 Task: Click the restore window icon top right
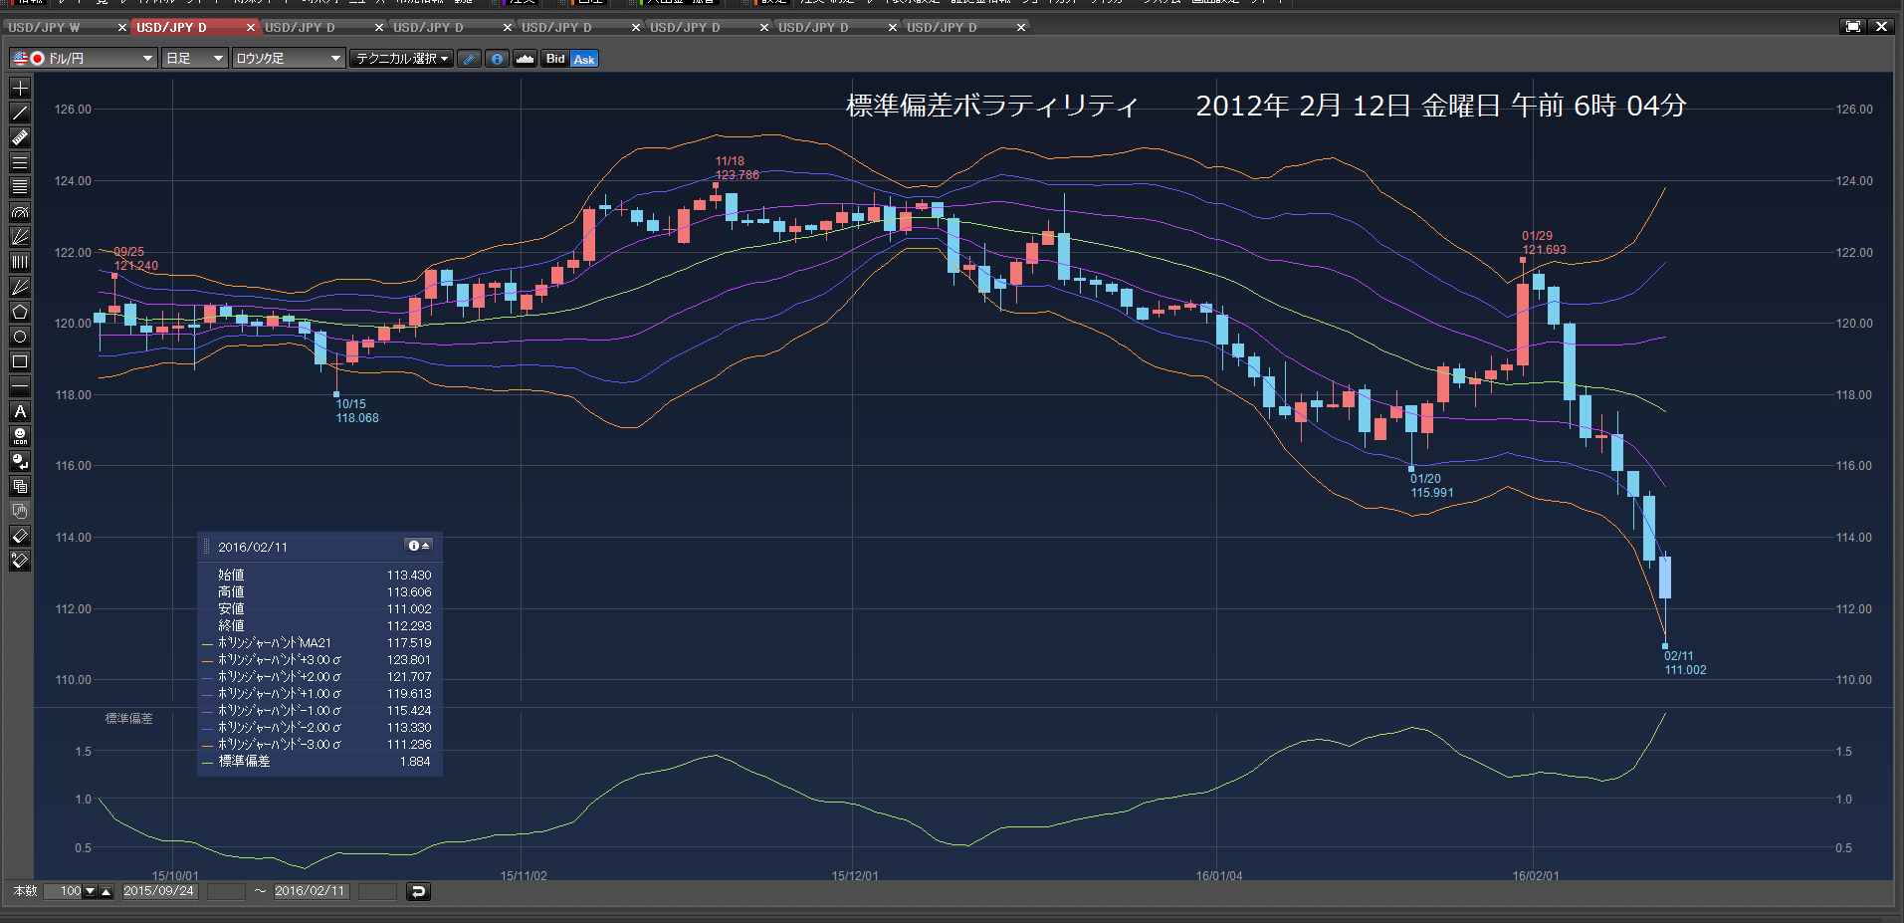1853,27
